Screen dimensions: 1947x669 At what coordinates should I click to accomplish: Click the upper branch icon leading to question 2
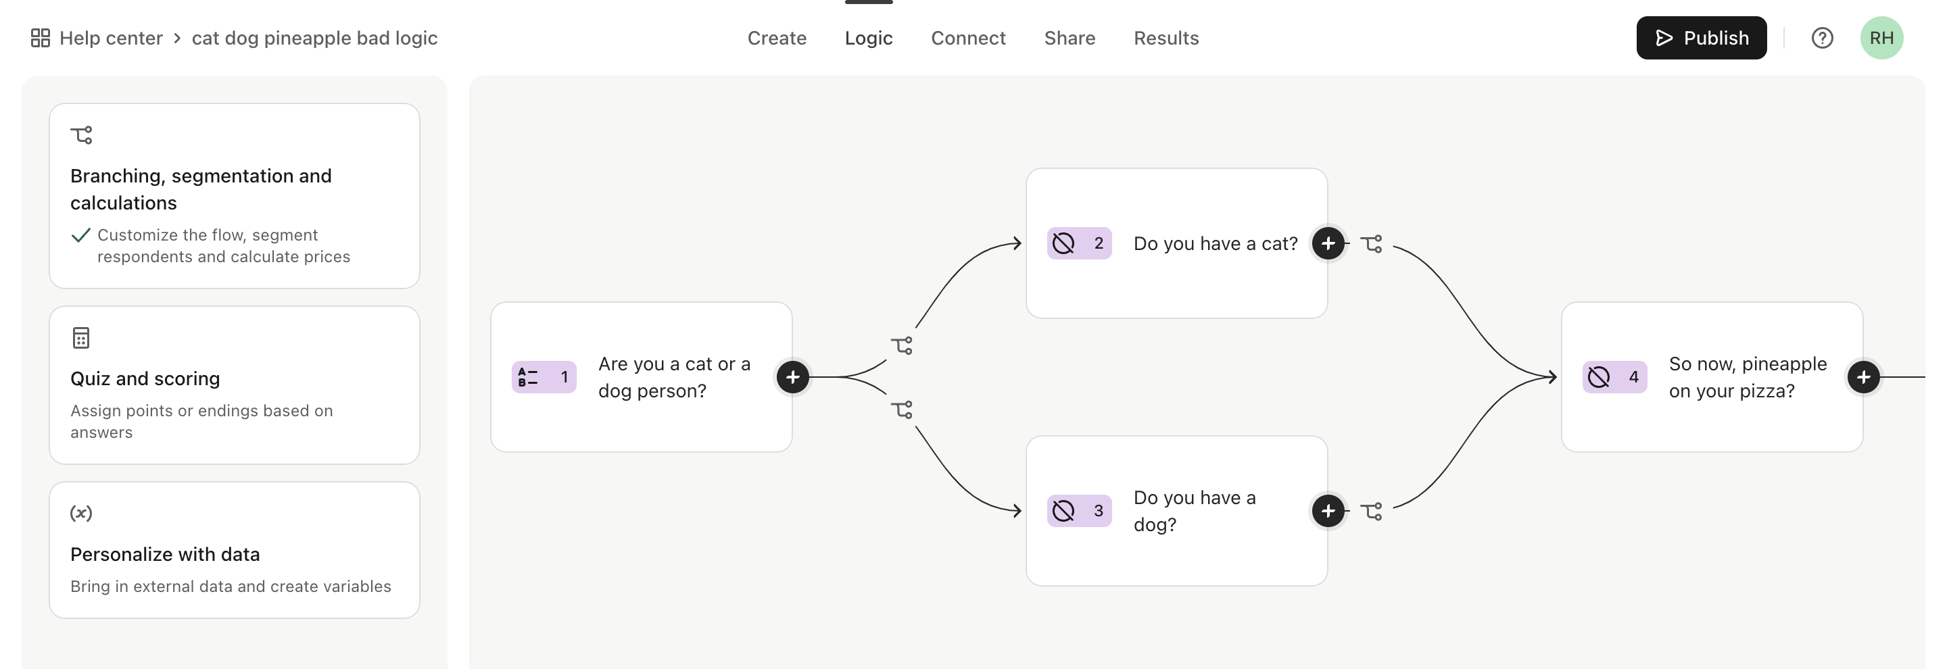(902, 345)
